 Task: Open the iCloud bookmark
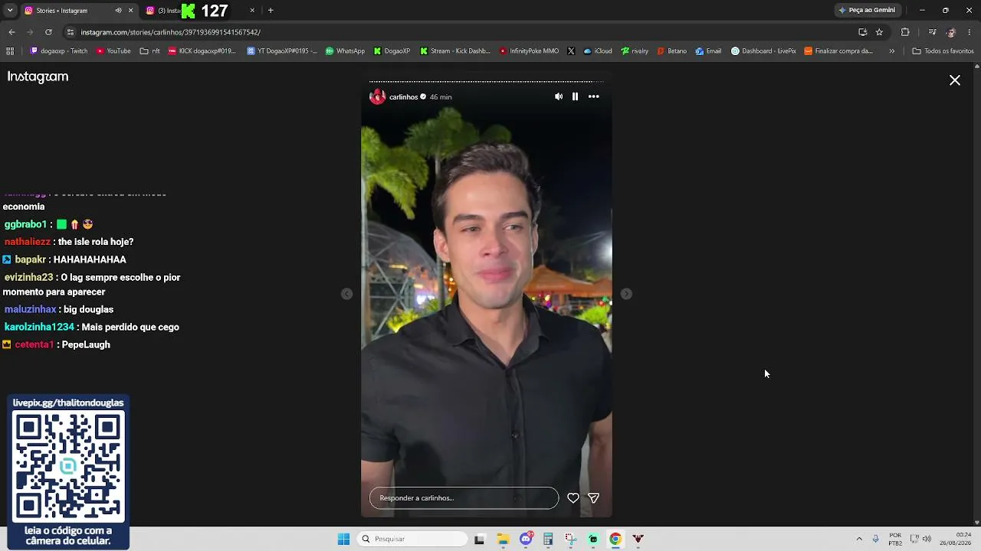click(598, 51)
